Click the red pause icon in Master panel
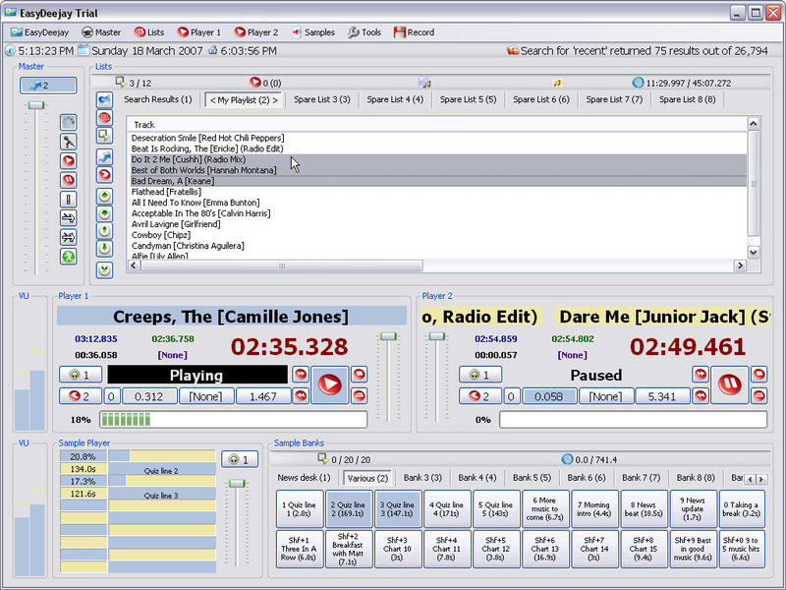This screenshot has width=786, height=590. click(x=69, y=180)
